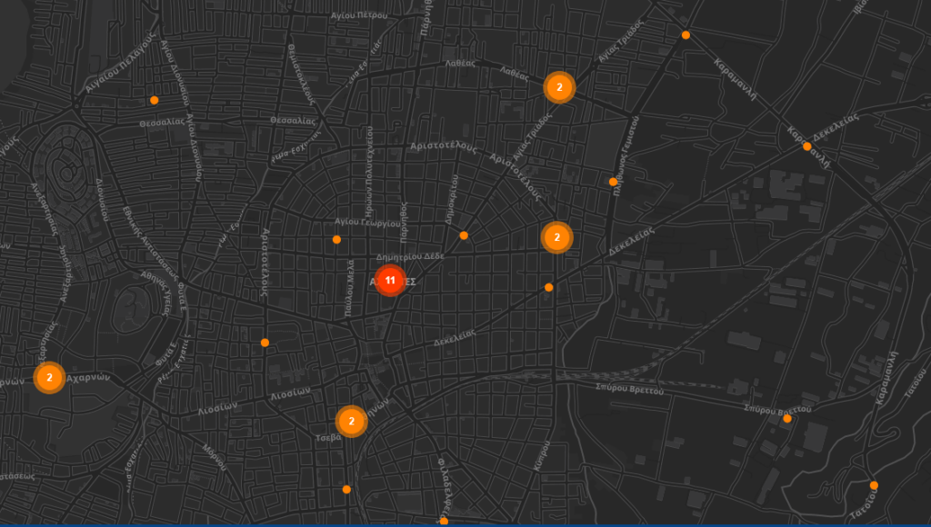This screenshot has width=931, height=527.
Task: Click the Αχαρνών label next to the cluster
Action: (88, 377)
